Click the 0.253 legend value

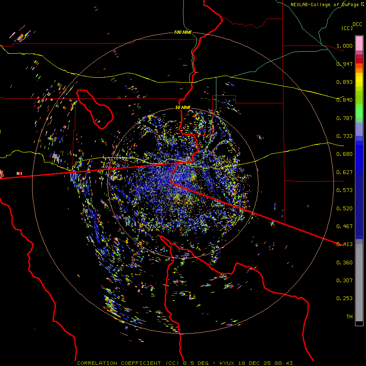(344, 298)
